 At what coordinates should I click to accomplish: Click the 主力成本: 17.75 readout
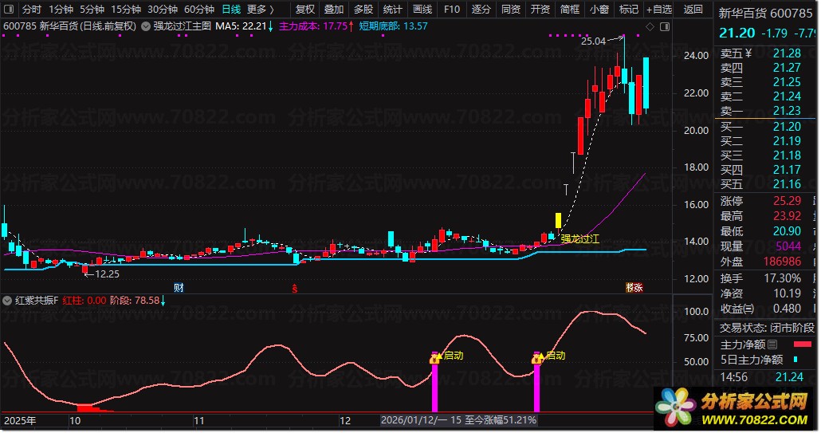[316, 26]
